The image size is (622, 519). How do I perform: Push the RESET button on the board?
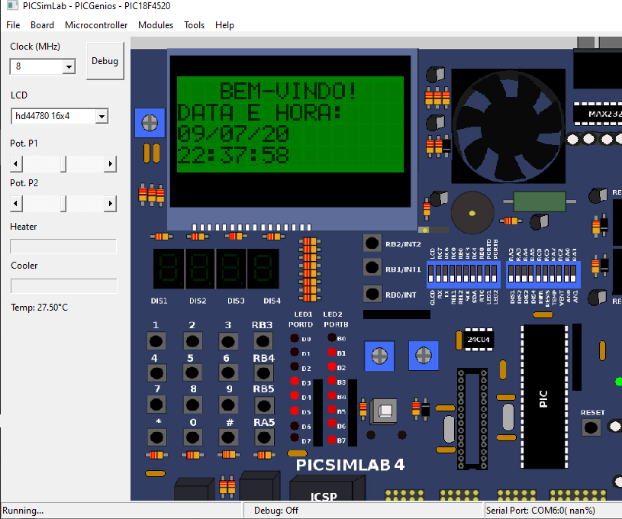591,427
